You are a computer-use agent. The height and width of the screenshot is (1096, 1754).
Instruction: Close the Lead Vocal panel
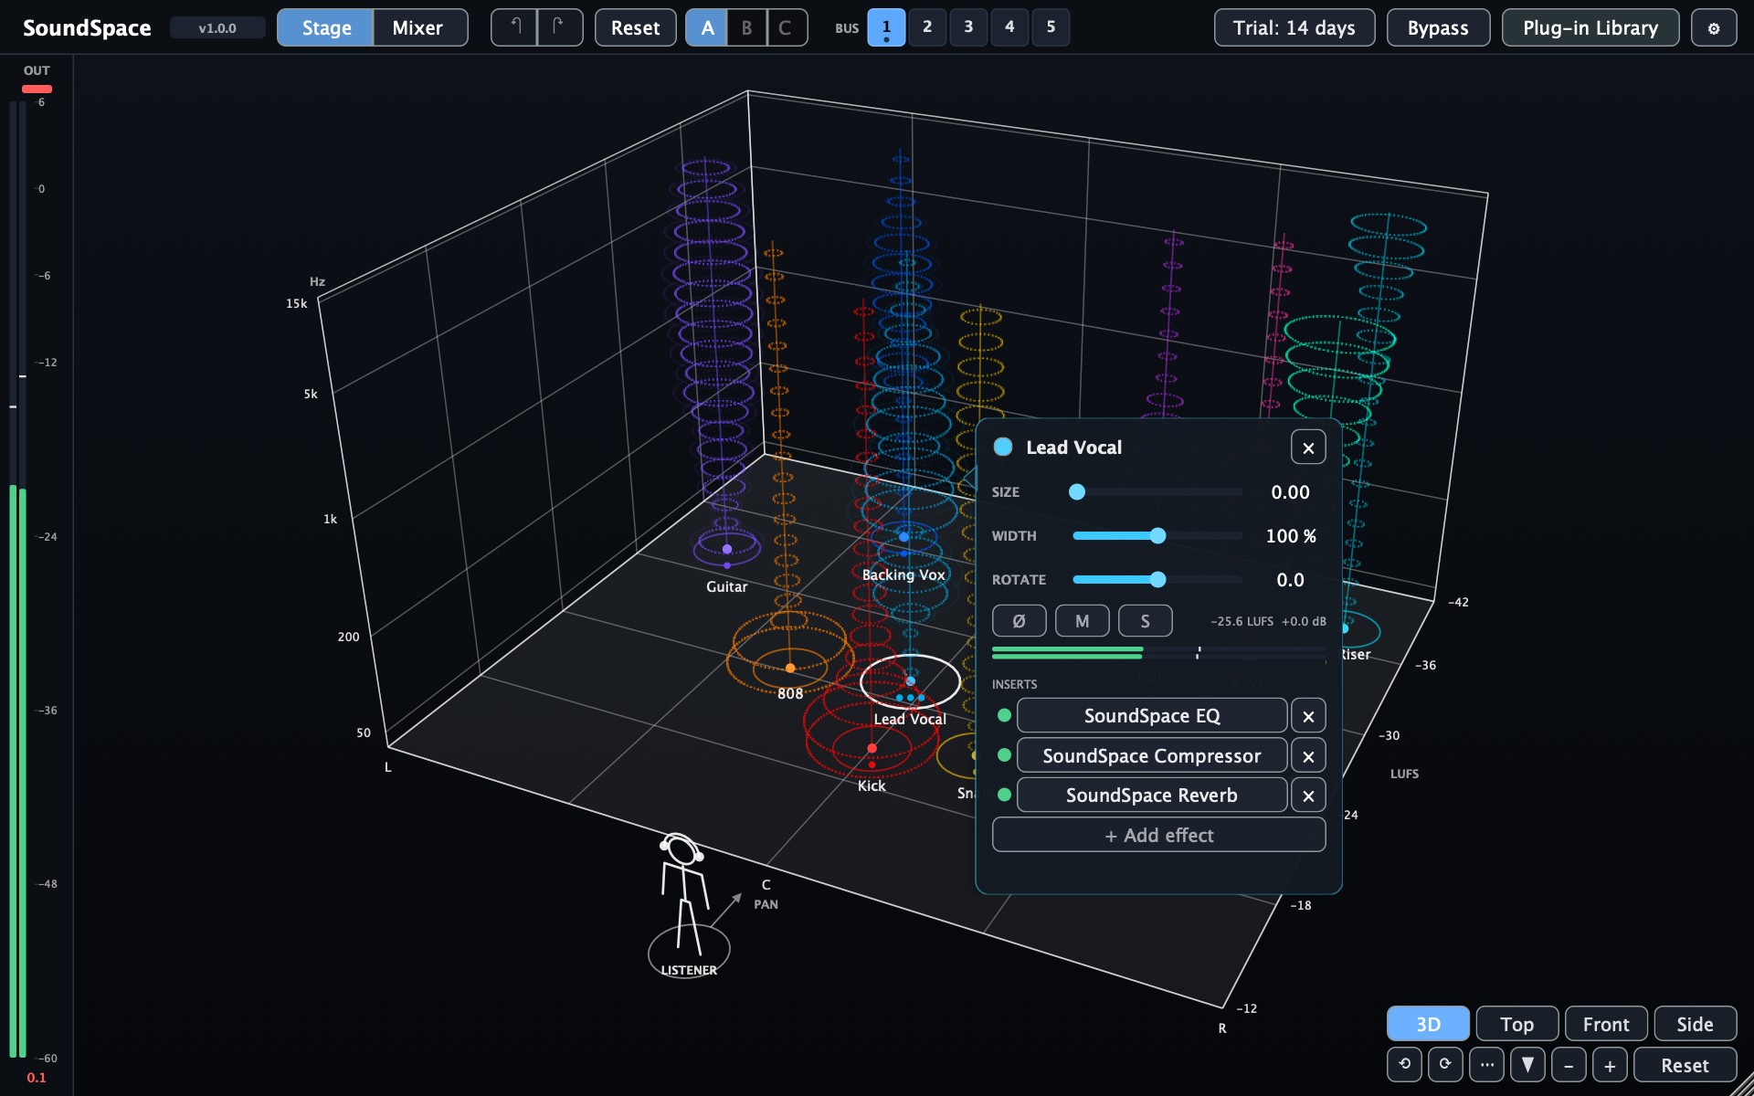tap(1308, 448)
